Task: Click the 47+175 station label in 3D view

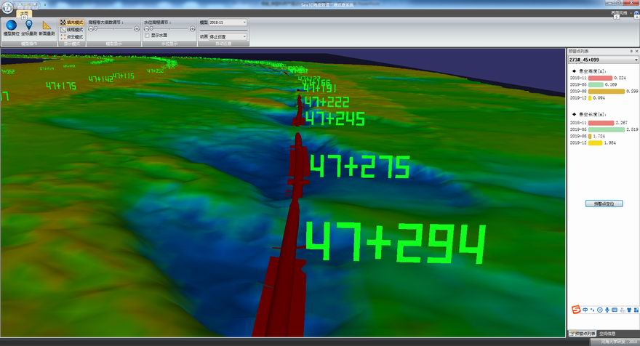Action: tap(61, 86)
